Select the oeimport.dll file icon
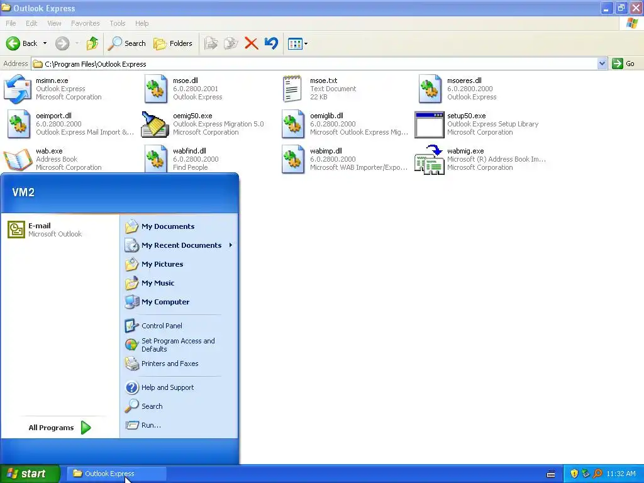 pos(18,124)
